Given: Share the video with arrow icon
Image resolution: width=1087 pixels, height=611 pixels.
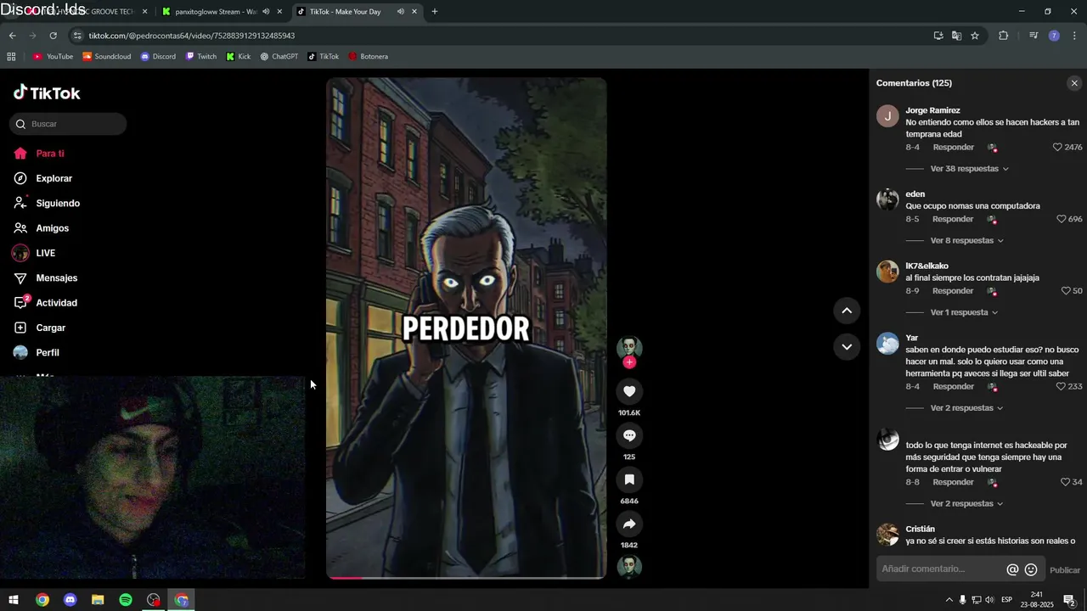Looking at the screenshot, I should click(x=629, y=524).
